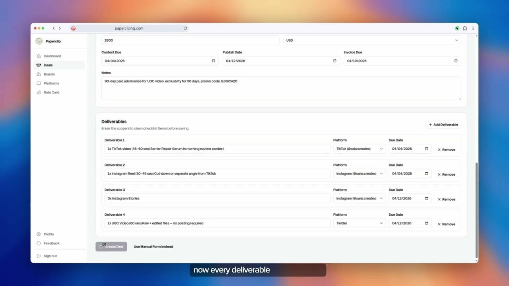The height and width of the screenshot is (286, 509).
Task: Open browser three-dot menu
Action: 473,28
